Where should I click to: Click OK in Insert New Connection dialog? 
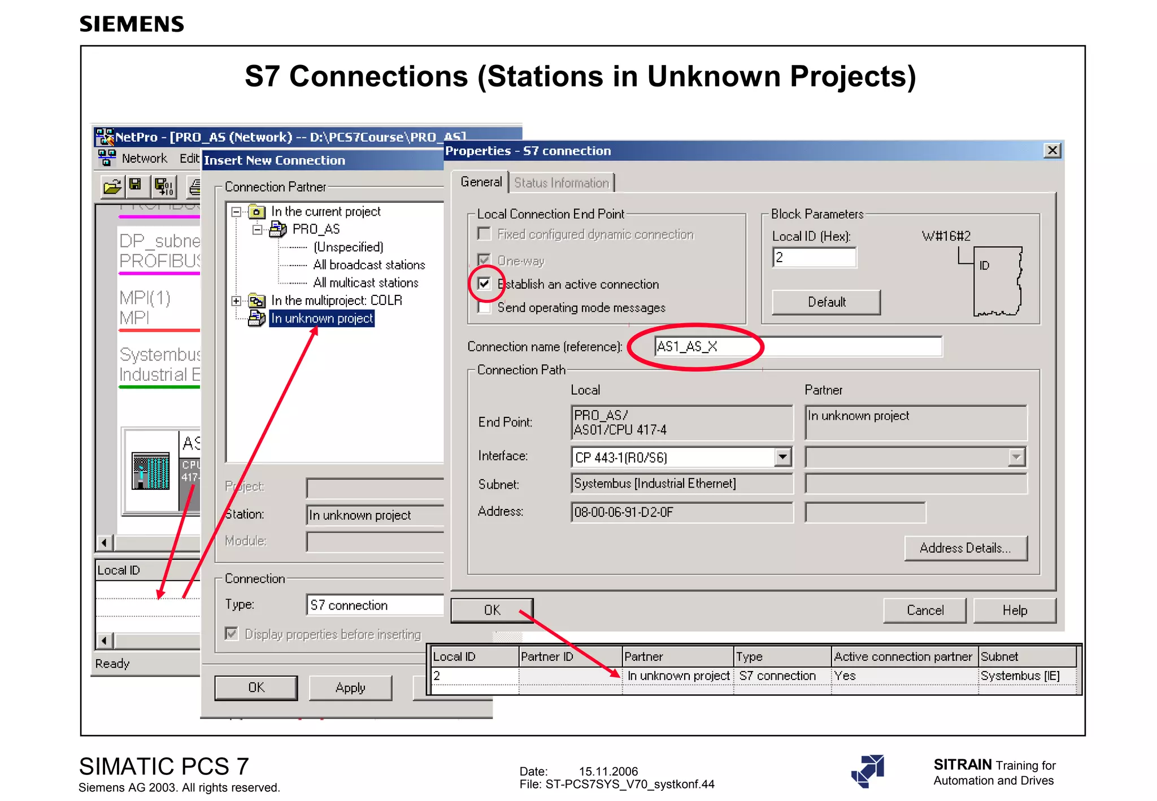pos(256,687)
